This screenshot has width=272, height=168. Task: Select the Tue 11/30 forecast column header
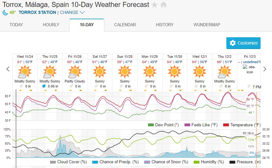(174, 57)
